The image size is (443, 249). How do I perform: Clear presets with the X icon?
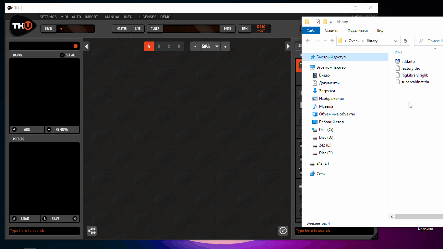[75, 219]
